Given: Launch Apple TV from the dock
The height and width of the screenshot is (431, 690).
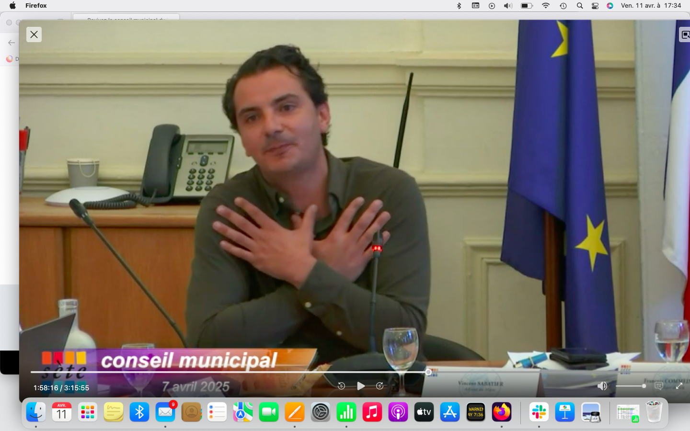Looking at the screenshot, I should 424,412.
